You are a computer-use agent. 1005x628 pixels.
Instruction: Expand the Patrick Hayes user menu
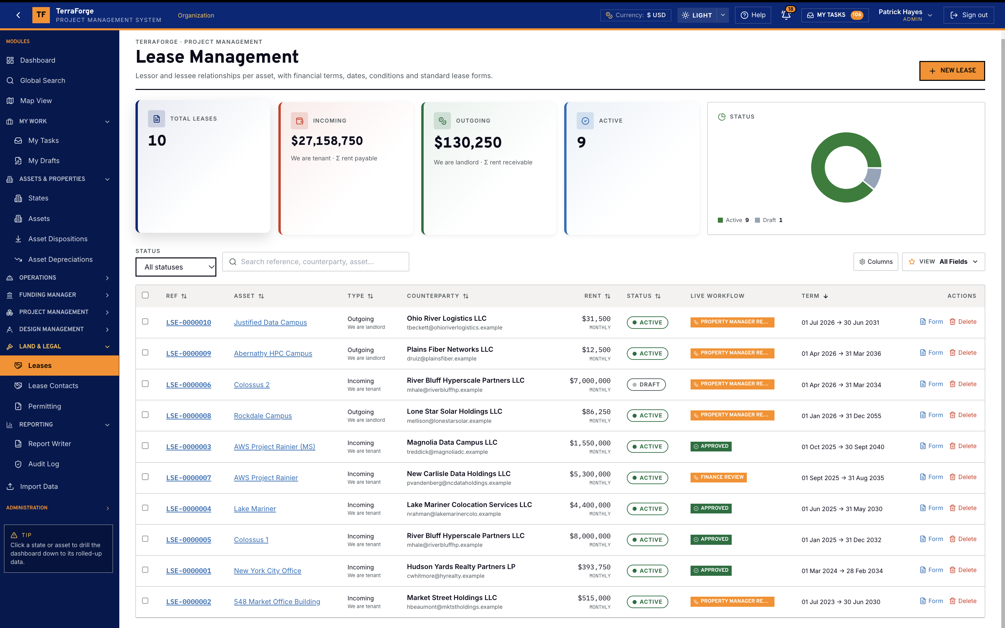tap(906, 15)
